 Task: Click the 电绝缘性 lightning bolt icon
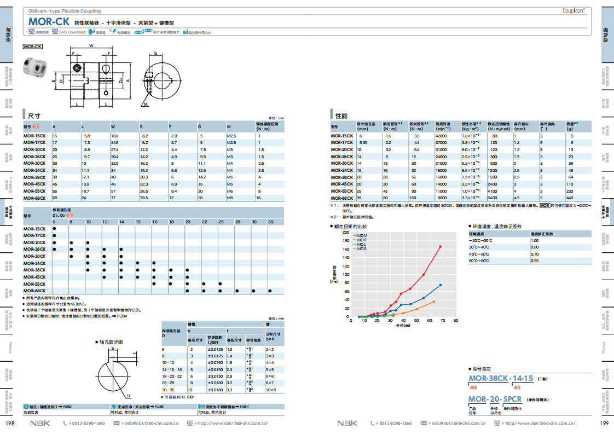click(112, 31)
